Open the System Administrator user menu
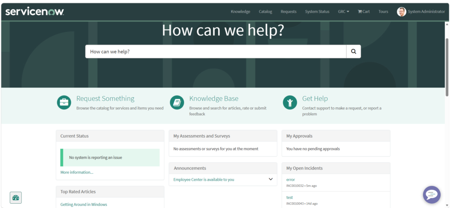The width and height of the screenshot is (450, 208). tap(426, 11)
